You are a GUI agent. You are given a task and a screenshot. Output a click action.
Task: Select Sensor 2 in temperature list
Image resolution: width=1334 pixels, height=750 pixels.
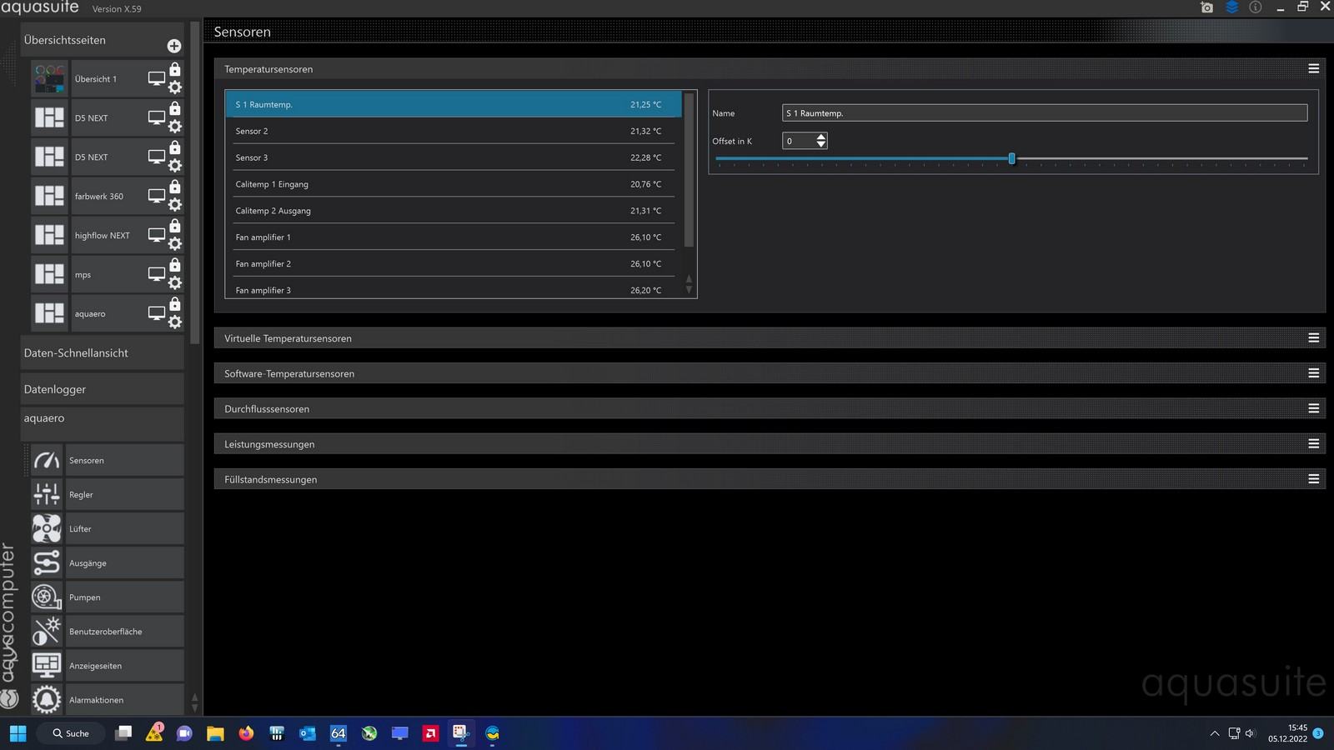coord(454,131)
